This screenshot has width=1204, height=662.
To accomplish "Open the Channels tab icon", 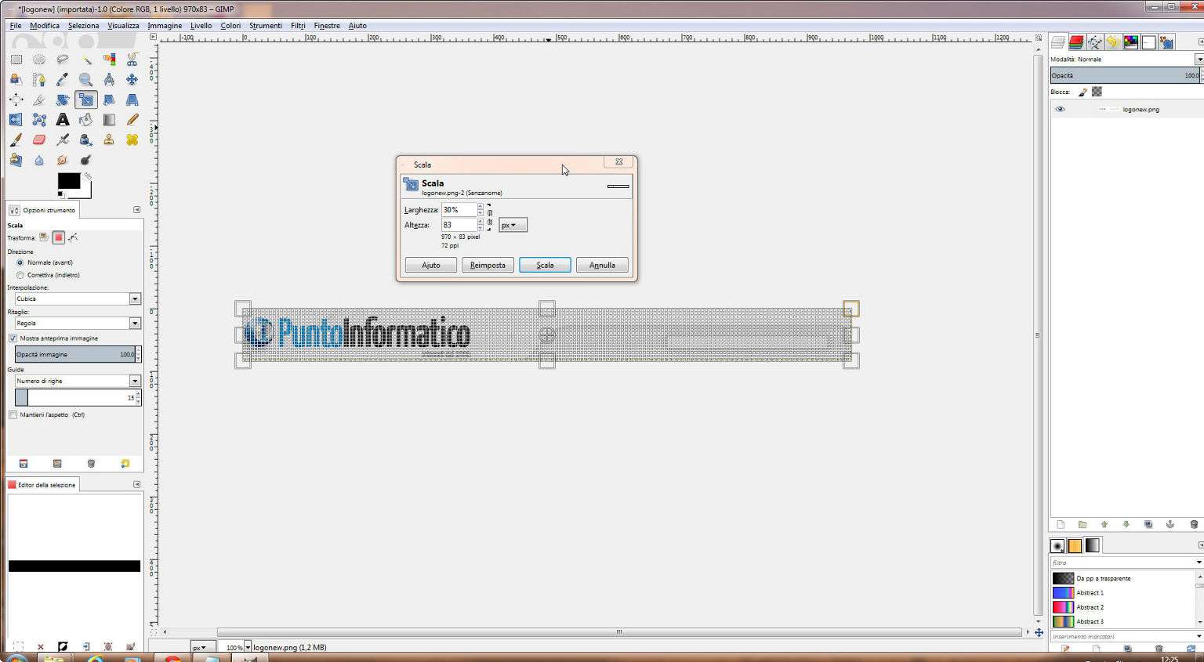I will coord(1076,42).
